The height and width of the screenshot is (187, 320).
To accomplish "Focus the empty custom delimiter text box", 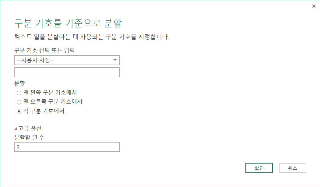I will click(x=67, y=72).
